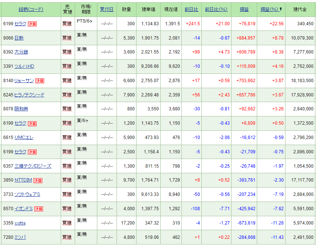
Task: Select profit value +884,957
Action: click(245, 38)
